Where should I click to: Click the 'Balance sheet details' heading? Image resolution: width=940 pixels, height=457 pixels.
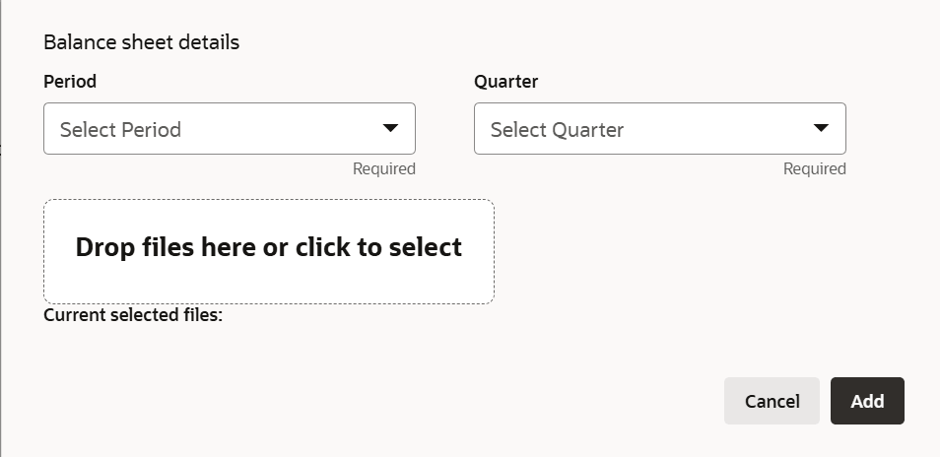(x=141, y=42)
